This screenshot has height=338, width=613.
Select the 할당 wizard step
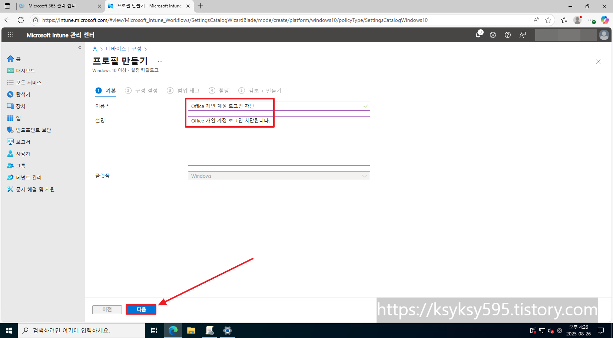click(x=219, y=91)
